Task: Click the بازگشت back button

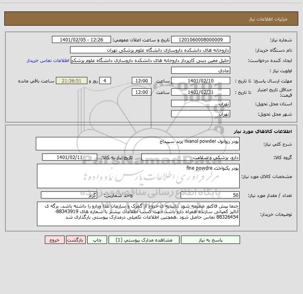Action: click(x=76, y=240)
